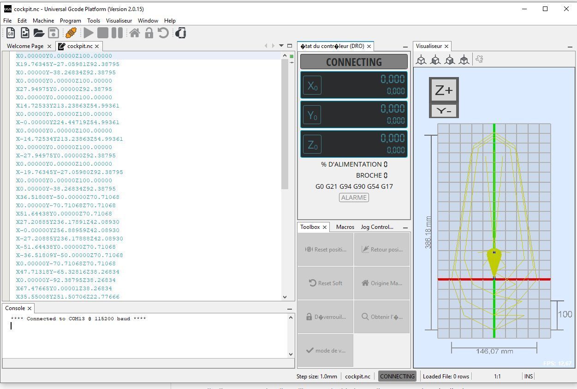Open the editor document list dropdown arrow

click(281, 46)
